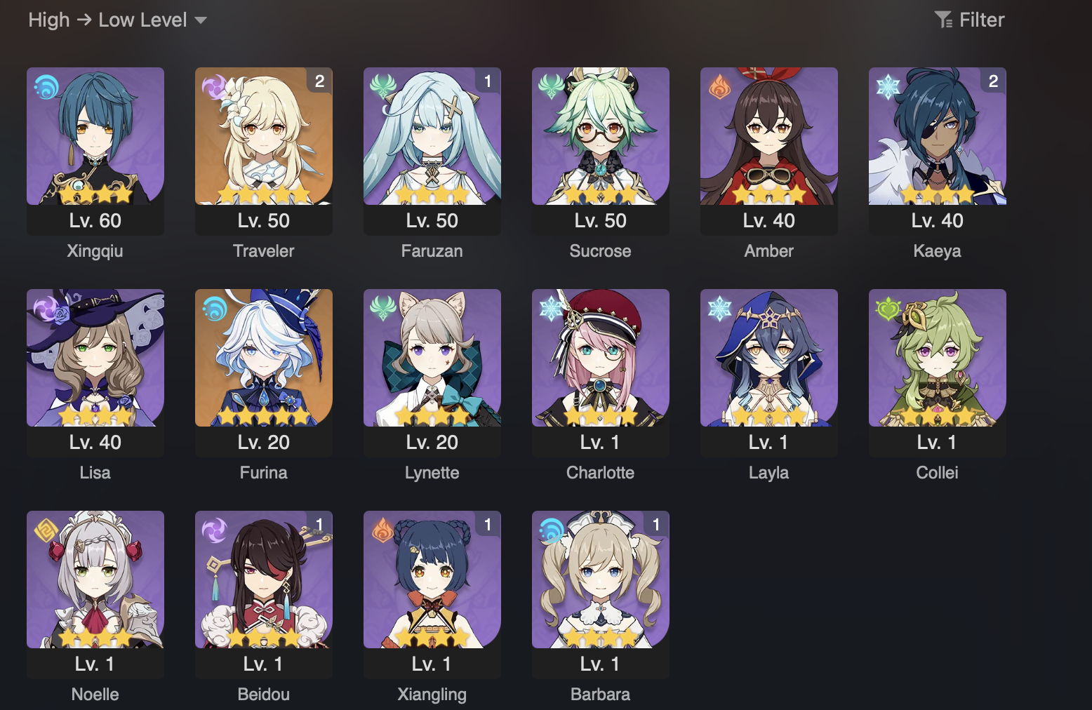Viewport: 1092px width, 710px height.
Task: Click the Charlotte name label
Action: pos(601,473)
